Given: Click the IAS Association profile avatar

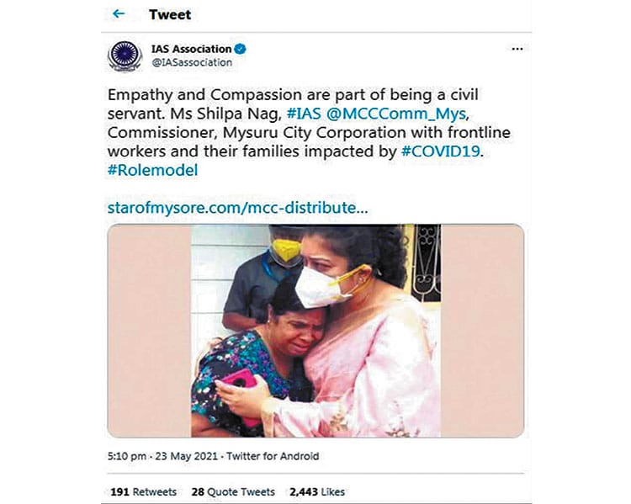Looking at the screenshot, I should 125,56.
